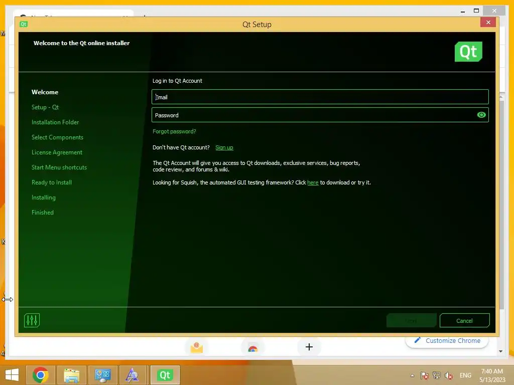Image resolution: width=514 pixels, height=385 pixels.
Task: Select the Setup - Qt step
Action: [x=45, y=107]
